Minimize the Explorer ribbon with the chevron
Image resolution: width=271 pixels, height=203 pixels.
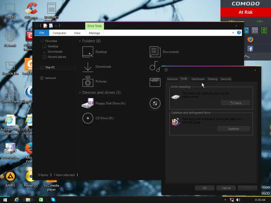(x=233, y=33)
